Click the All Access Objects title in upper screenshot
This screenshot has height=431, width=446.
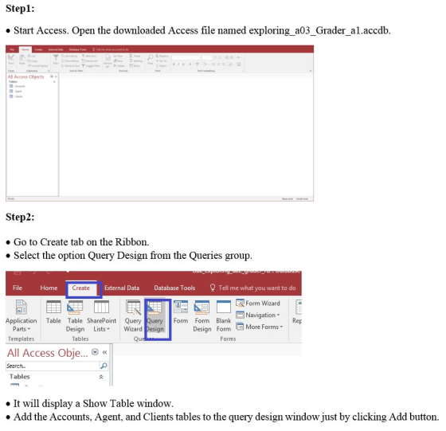point(25,76)
